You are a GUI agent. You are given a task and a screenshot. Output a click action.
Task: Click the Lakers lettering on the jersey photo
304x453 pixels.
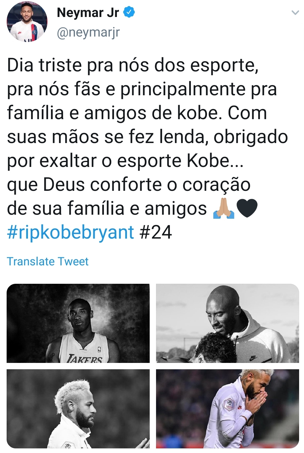click(x=85, y=359)
